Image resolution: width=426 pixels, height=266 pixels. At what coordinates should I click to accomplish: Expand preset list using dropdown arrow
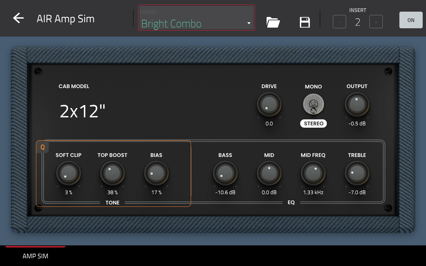(x=249, y=23)
